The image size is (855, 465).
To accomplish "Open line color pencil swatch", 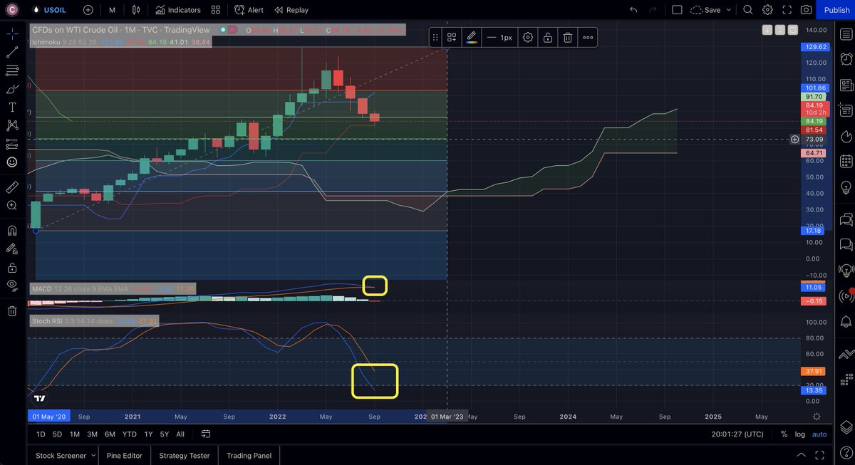I will (x=472, y=37).
